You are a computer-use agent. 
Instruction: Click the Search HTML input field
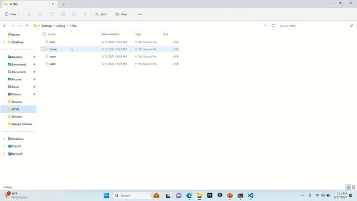pos(313,26)
